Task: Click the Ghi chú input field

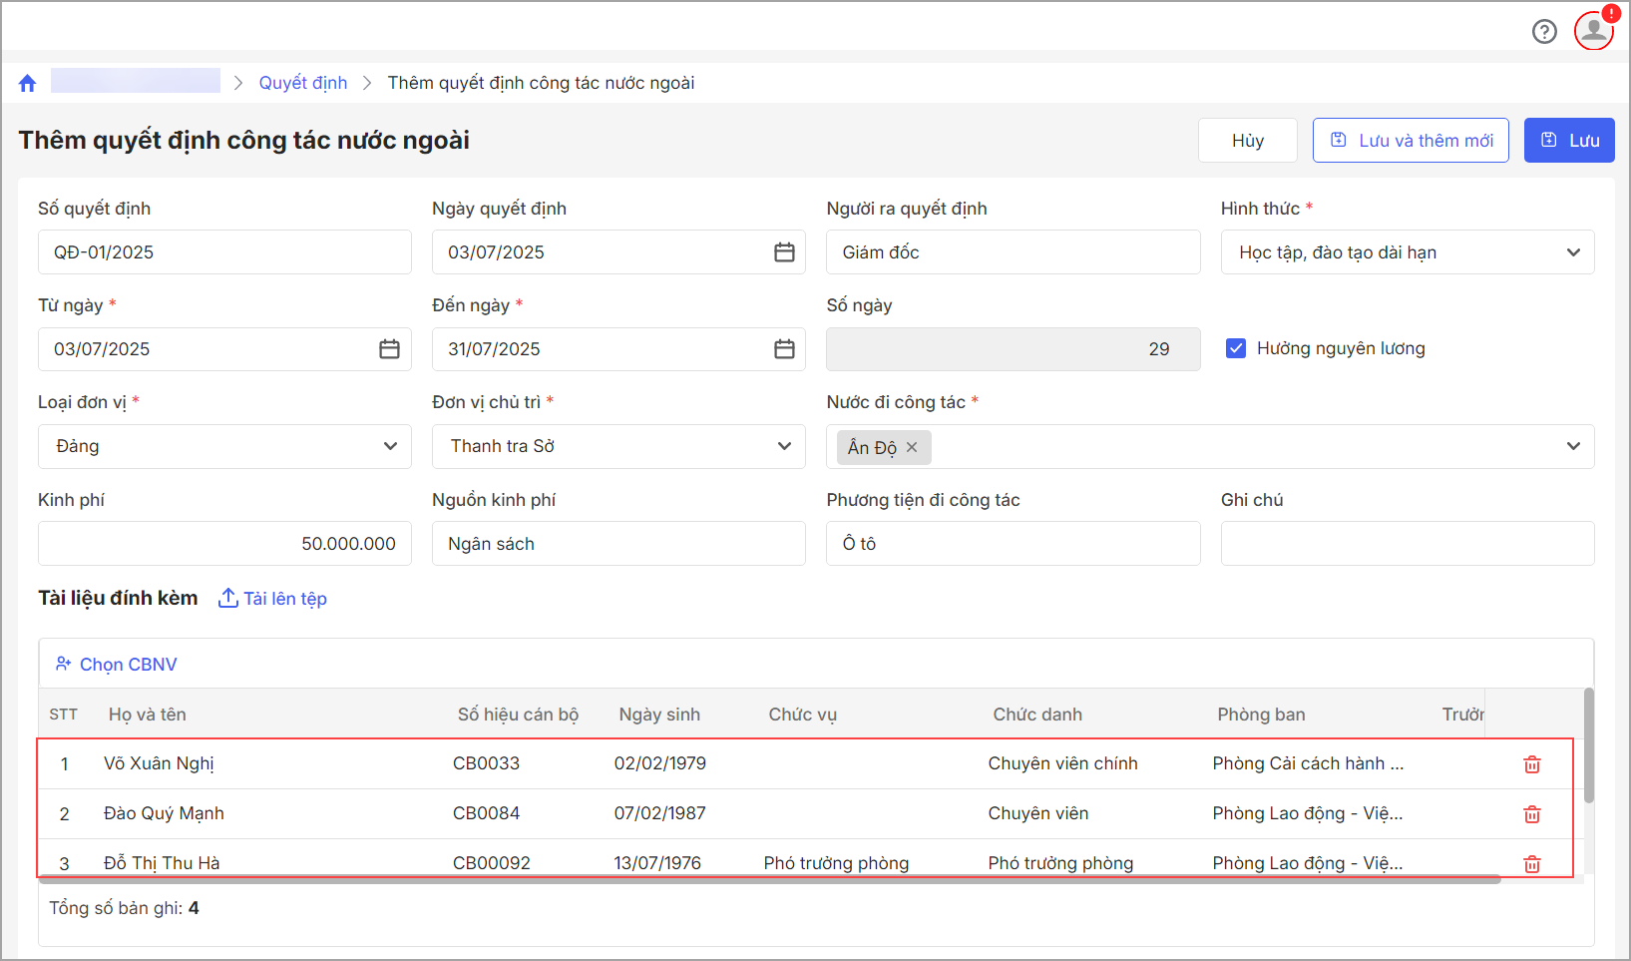Action: pyautogui.click(x=1407, y=544)
